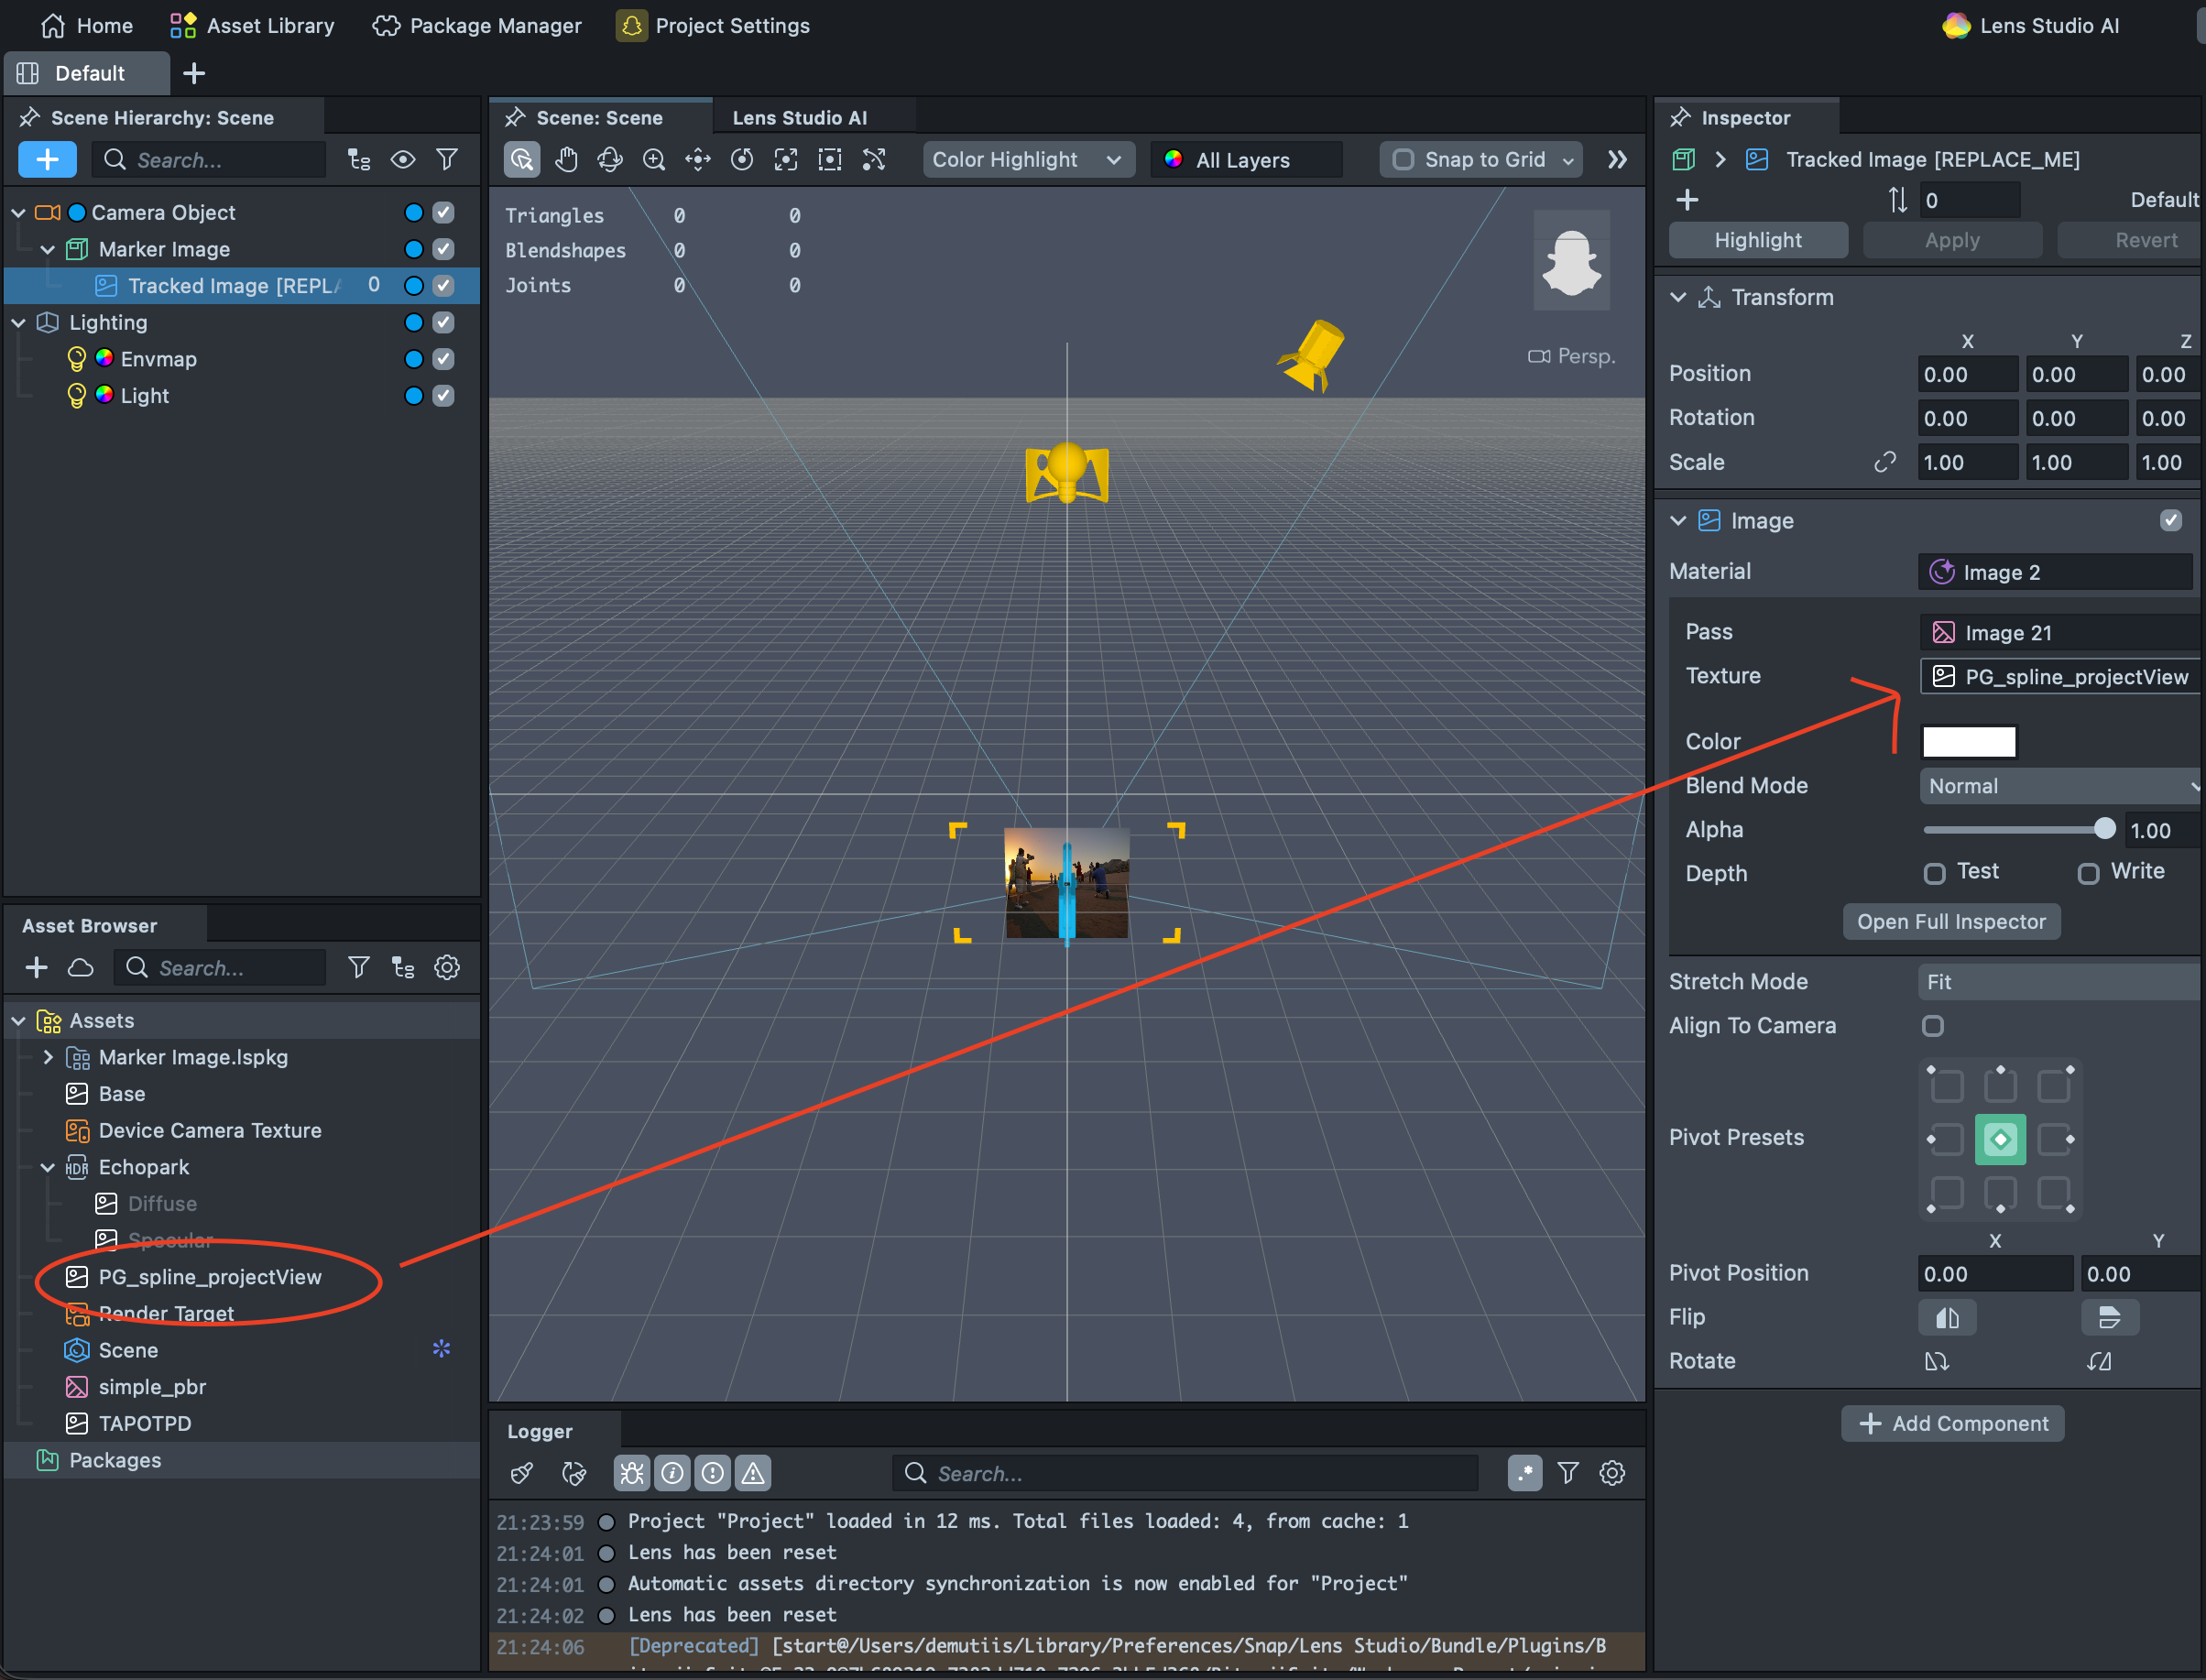2206x1680 pixels.
Task: Collapse the Lighting tree node
Action: click(18, 323)
